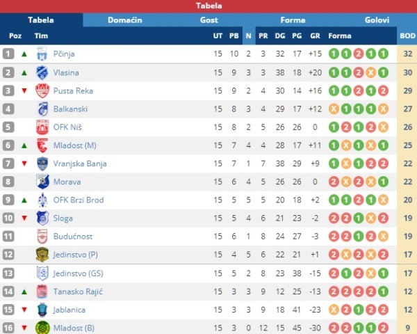417x334 pixels.
Task: Show the Golovi tab
Action: point(377,20)
